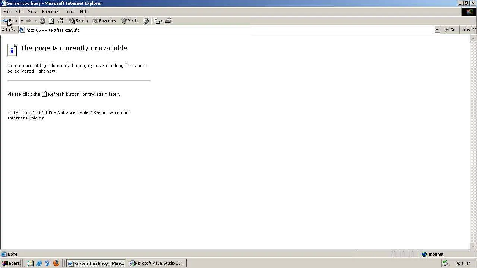Expand the Mail button dropdown arrow

point(161,21)
